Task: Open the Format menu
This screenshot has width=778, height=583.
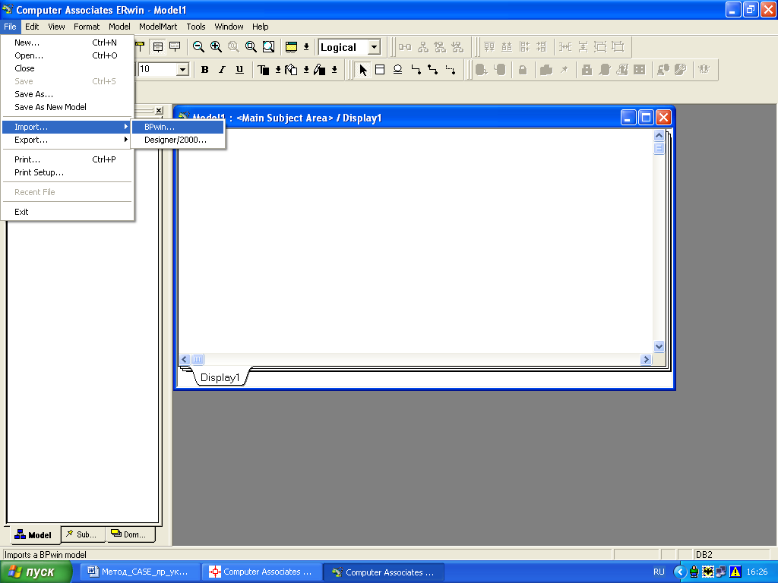Action: pyautogui.click(x=87, y=27)
